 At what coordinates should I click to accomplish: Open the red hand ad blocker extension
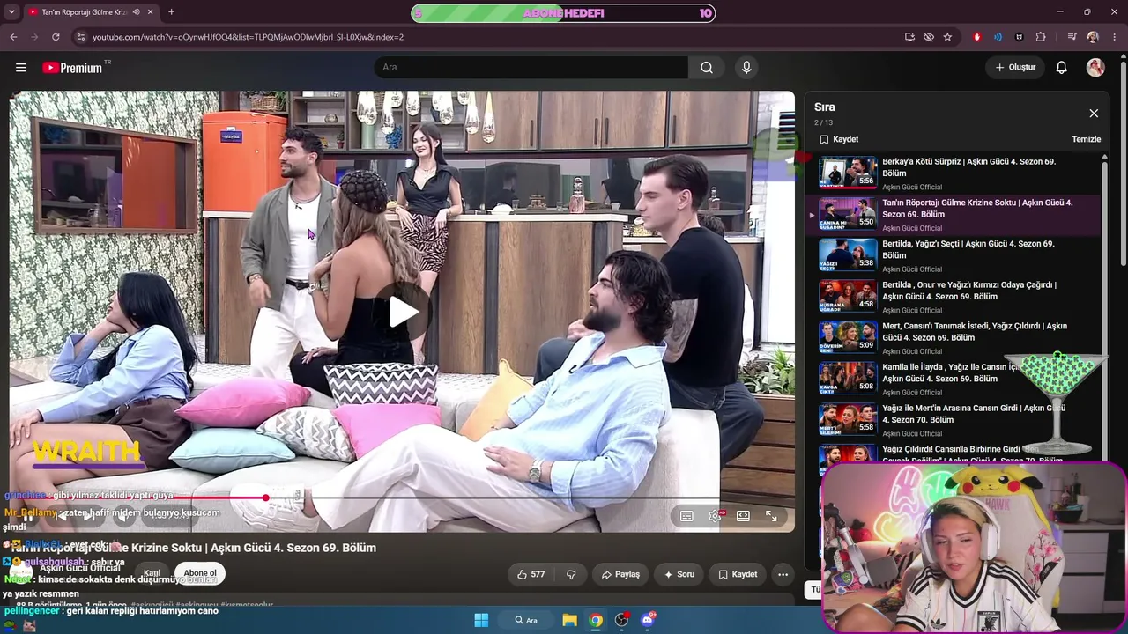point(977,37)
